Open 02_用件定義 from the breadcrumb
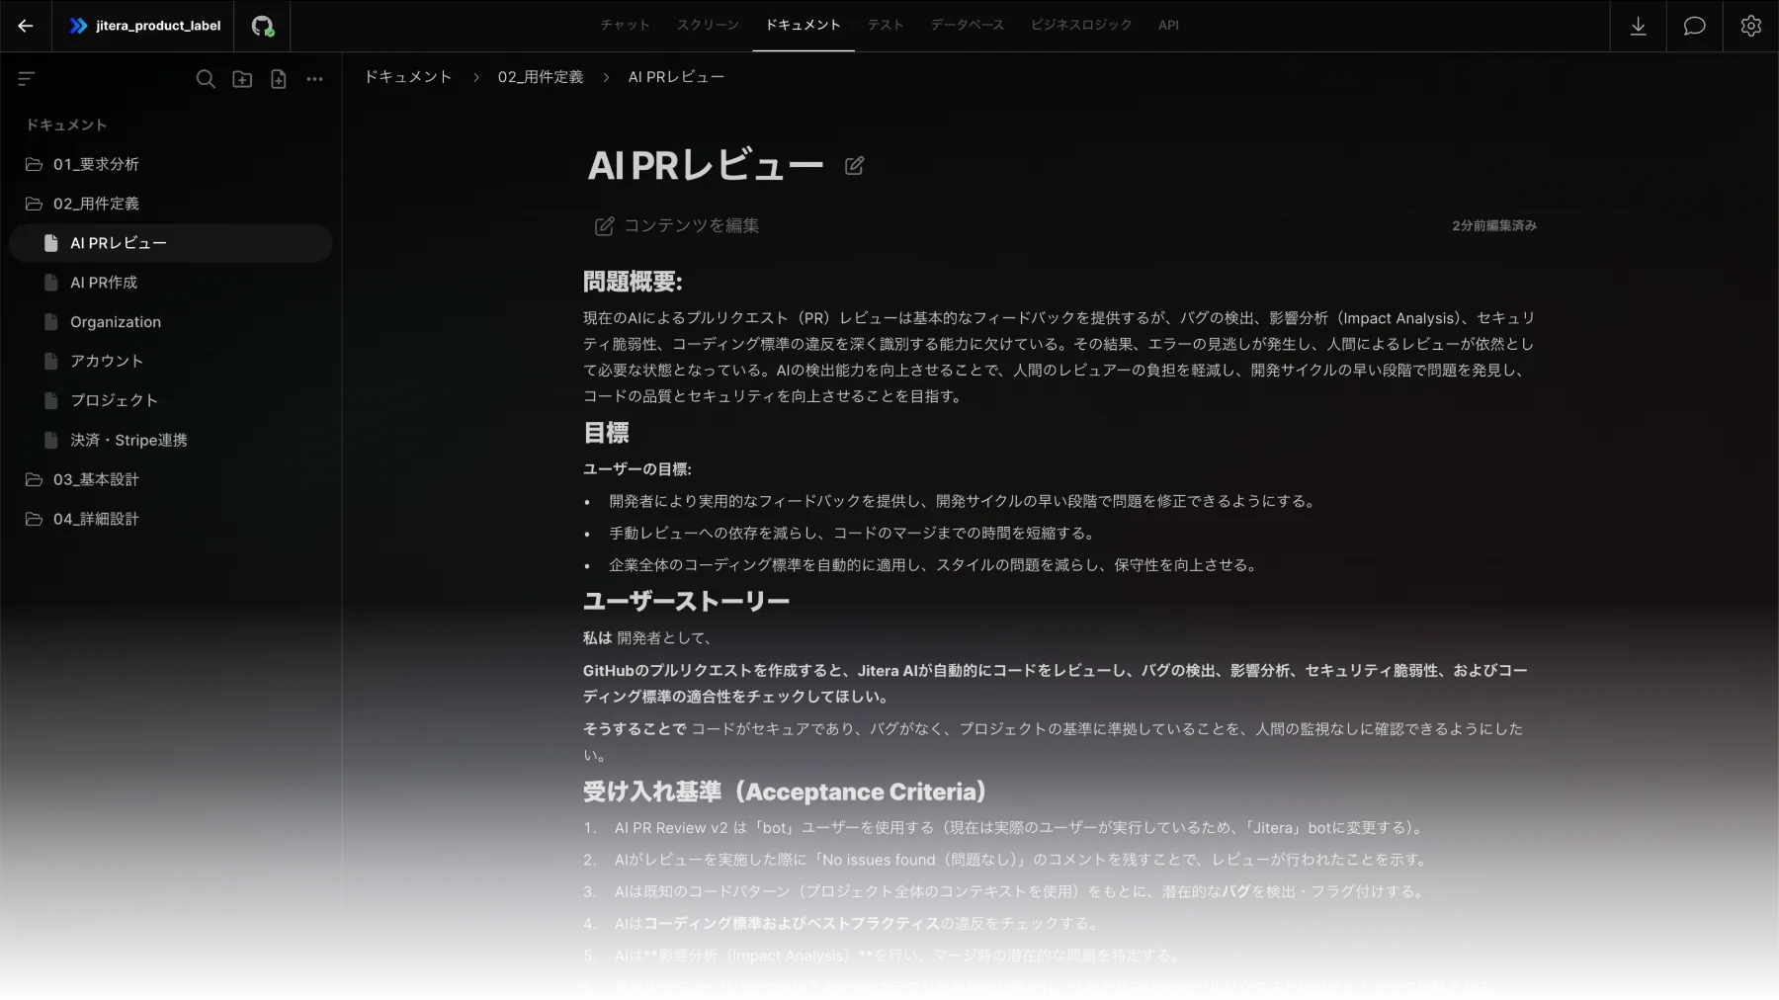This screenshot has height=1000, width=1779. [x=541, y=76]
